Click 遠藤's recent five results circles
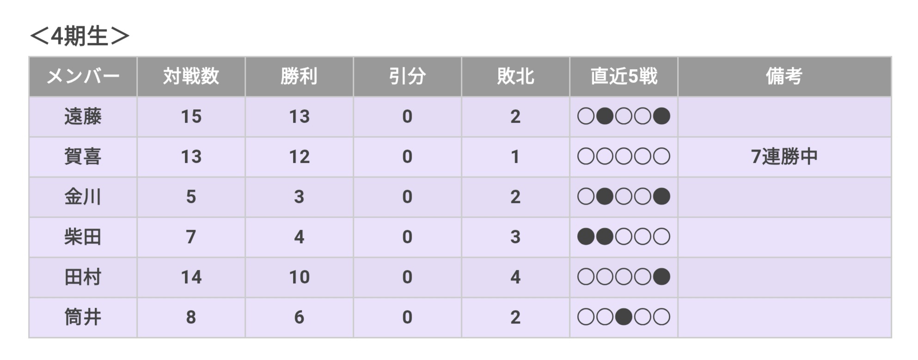This screenshot has width=918, height=360. point(624,117)
